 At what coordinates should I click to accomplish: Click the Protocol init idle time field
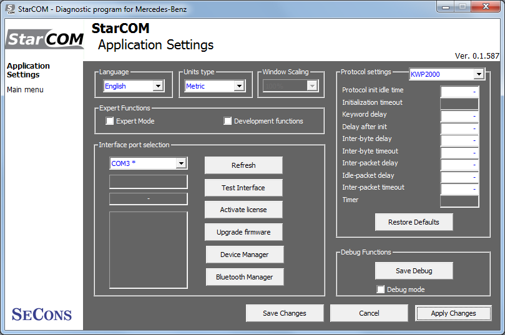pyautogui.click(x=459, y=92)
